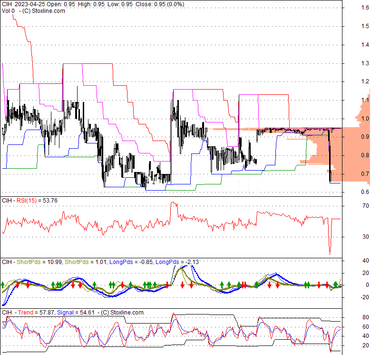Click the CIH ticker symbol in the top header

pos(7,4)
